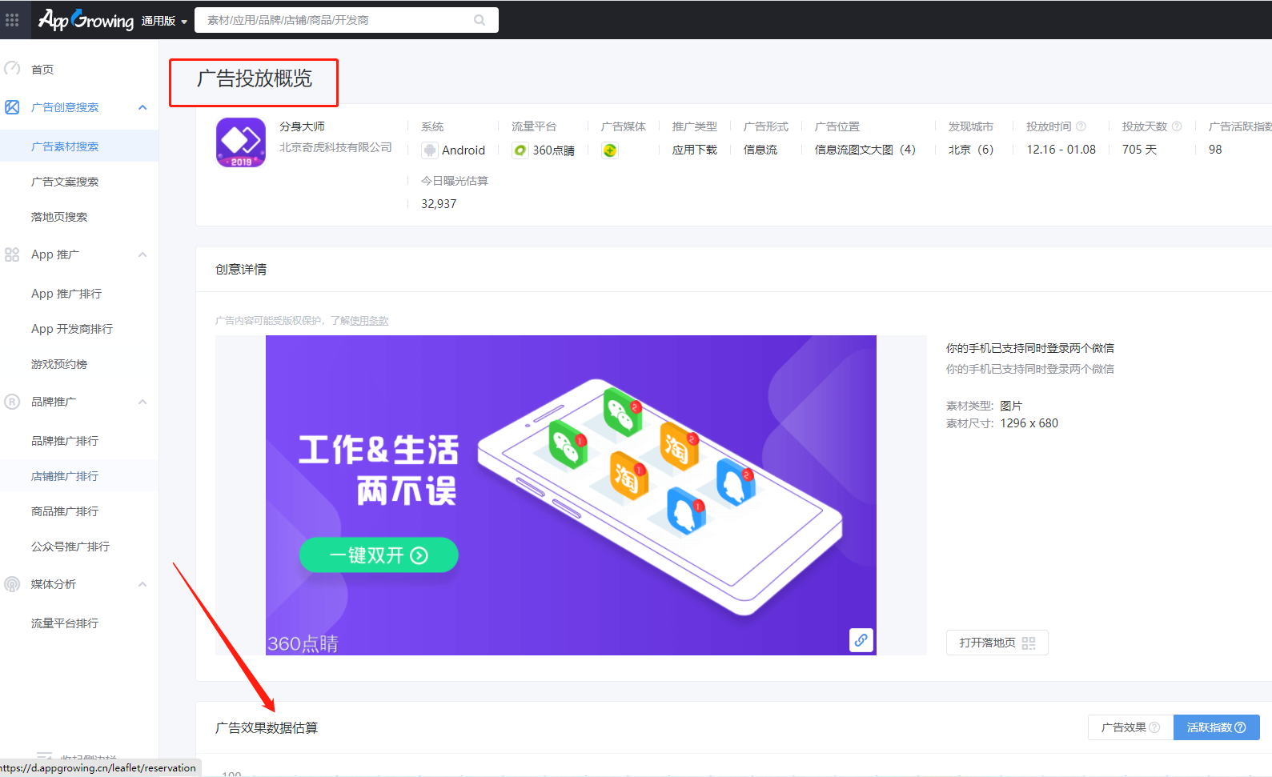Image resolution: width=1272 pixels, height=777 pixels.
Task: Open 品牌推广排行 in sidebar
Action: pyautogui.click(x=65, y=441)
